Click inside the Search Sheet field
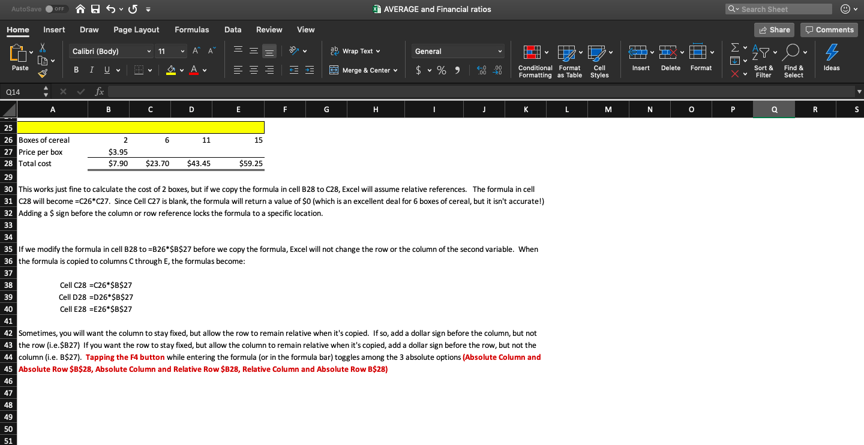This screenshot has width=864, height=445. (779, 9)
